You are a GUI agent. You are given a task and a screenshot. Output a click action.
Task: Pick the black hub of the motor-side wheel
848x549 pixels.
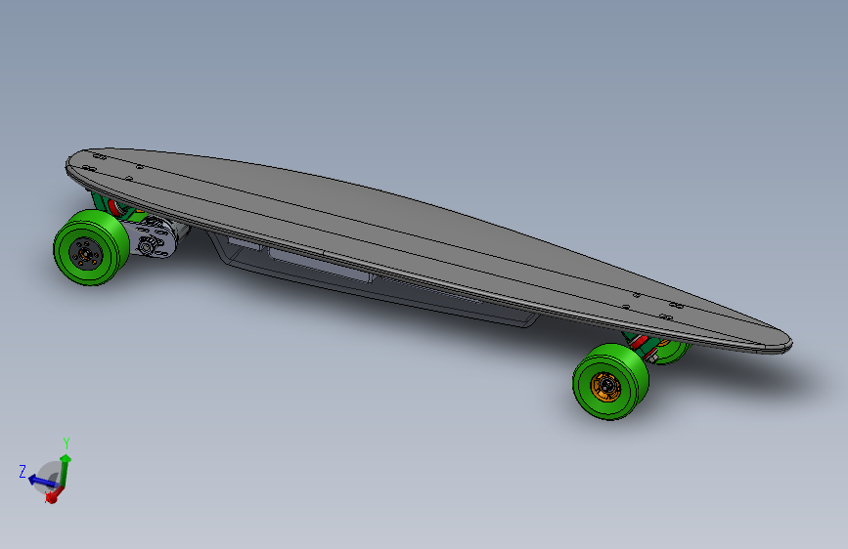(x=84, y=252)
